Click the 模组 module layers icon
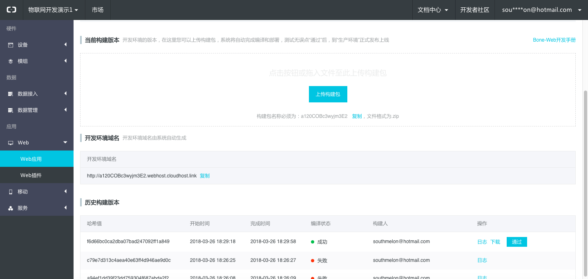 point(11,61)
